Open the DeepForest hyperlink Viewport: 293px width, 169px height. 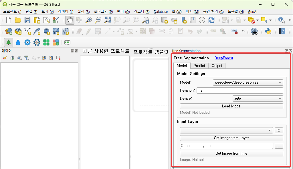[x=223, y=58]
